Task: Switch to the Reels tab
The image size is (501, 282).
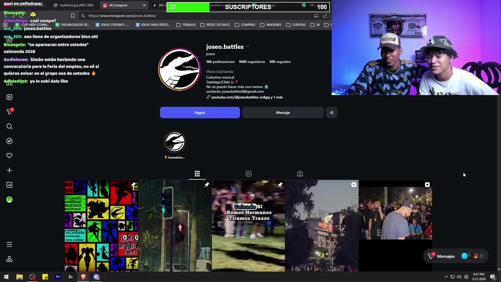Action: pos(249,174)
